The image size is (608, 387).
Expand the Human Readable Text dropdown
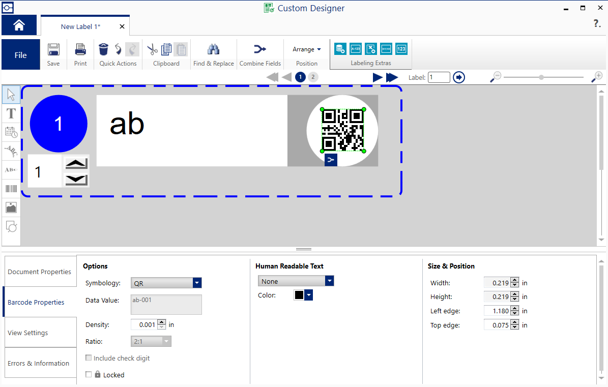click(x=330, y=281)
